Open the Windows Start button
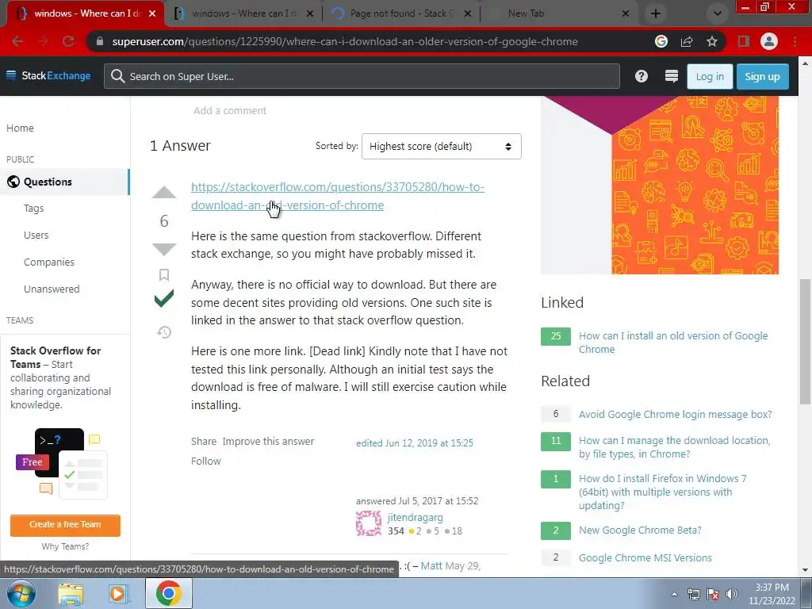Viewport: 812px width, 609px height. point(21,593)
